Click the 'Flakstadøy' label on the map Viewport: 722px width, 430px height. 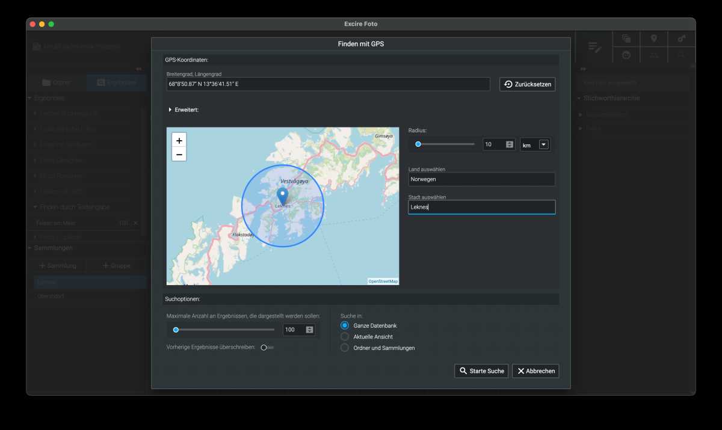tap(242, 236)
